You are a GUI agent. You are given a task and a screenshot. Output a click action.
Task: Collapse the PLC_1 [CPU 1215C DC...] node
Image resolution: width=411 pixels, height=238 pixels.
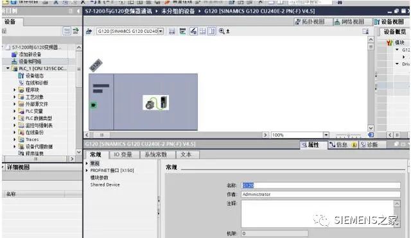click(8, 69)
